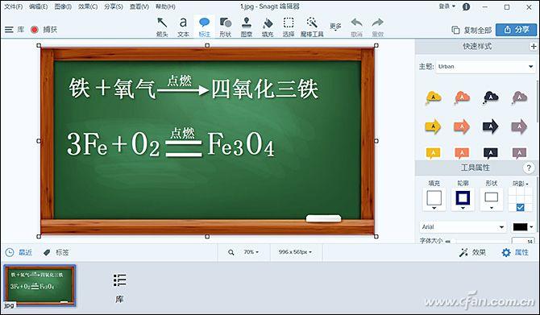Add a new quick style
The height and width of the screenshot is (315, 540).
(534, 47)
